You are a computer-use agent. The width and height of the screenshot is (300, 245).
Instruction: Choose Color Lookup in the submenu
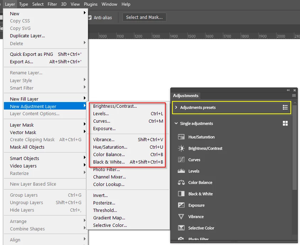coord(128,184)
